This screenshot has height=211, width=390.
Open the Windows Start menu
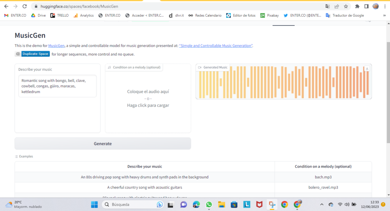[x=94, y=205]
